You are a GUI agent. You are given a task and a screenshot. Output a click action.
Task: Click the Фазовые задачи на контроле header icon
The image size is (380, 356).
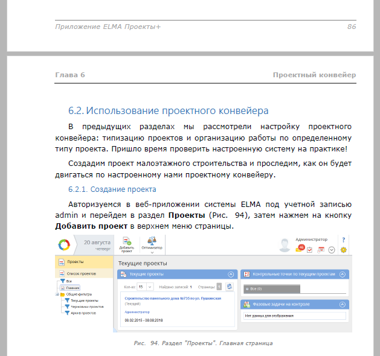pos(246,305)
